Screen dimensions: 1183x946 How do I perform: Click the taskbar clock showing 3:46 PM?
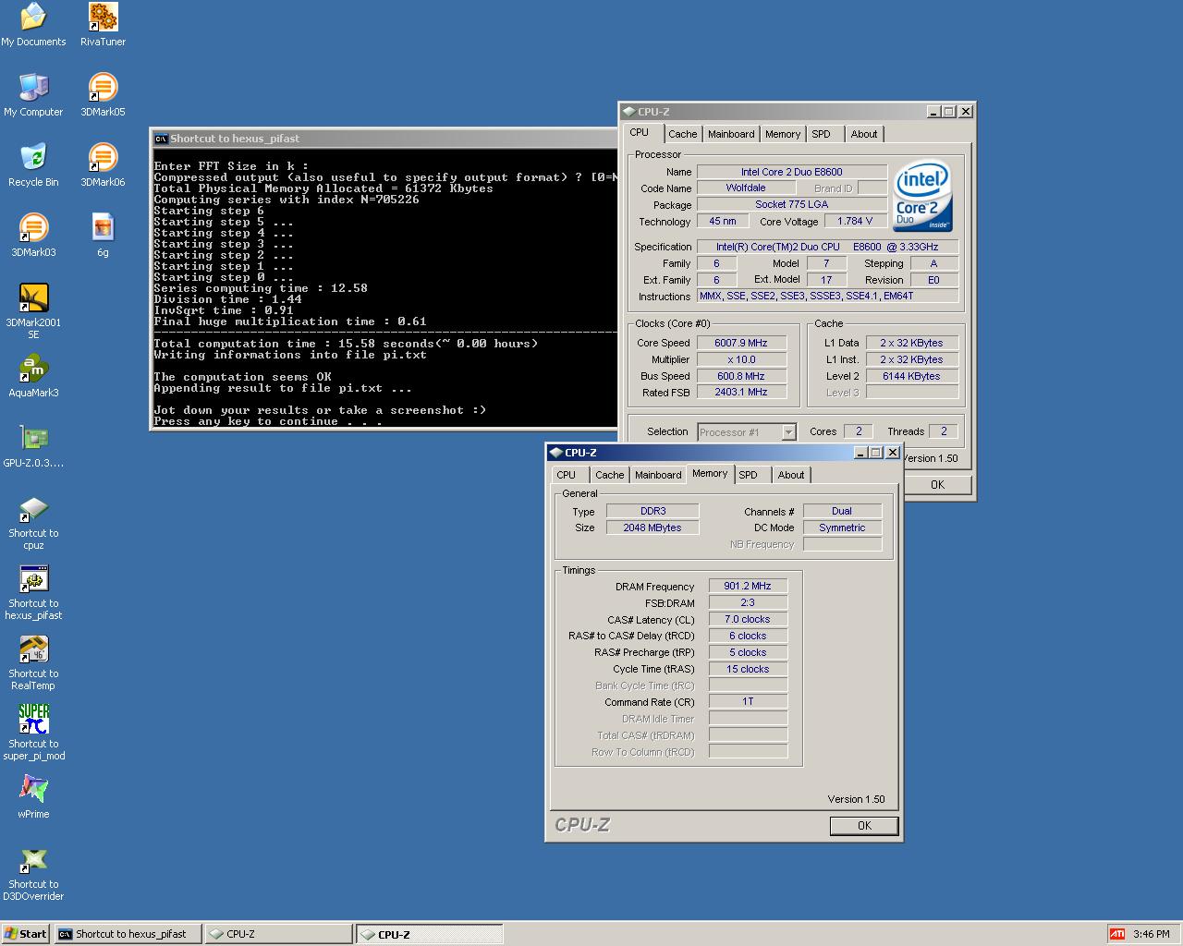click(x=1151, y=934)
